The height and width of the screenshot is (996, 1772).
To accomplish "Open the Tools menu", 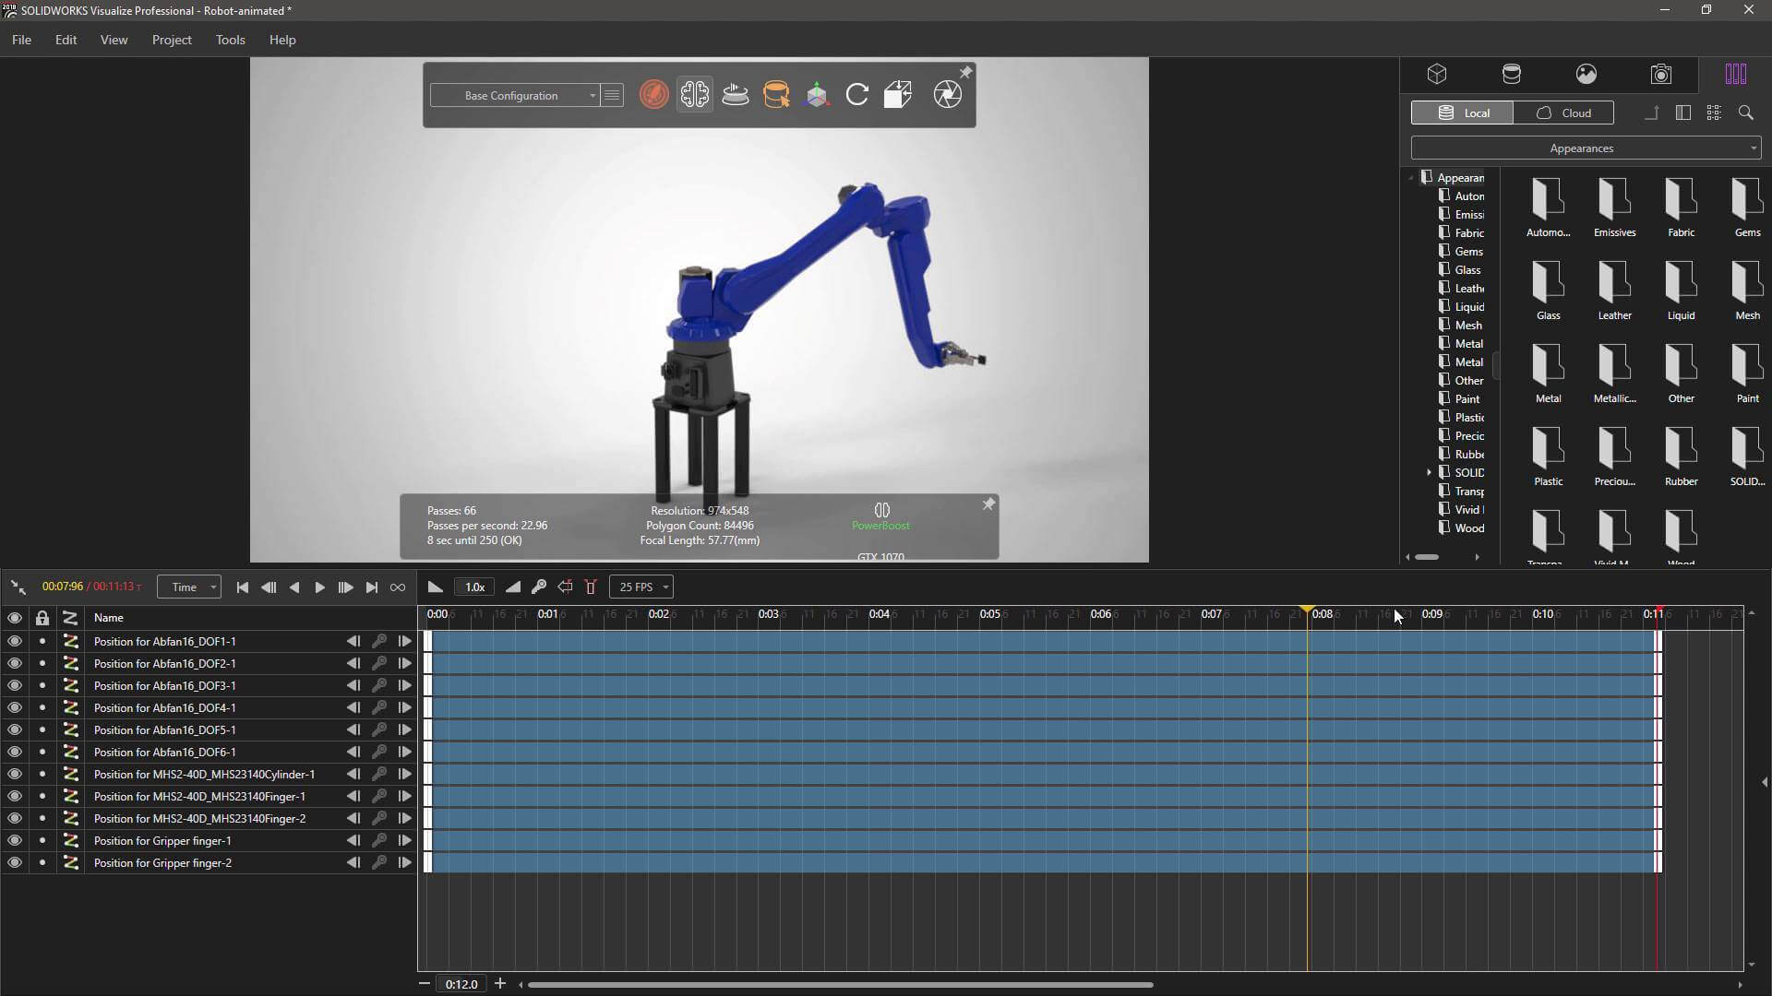I will [230, 40].
